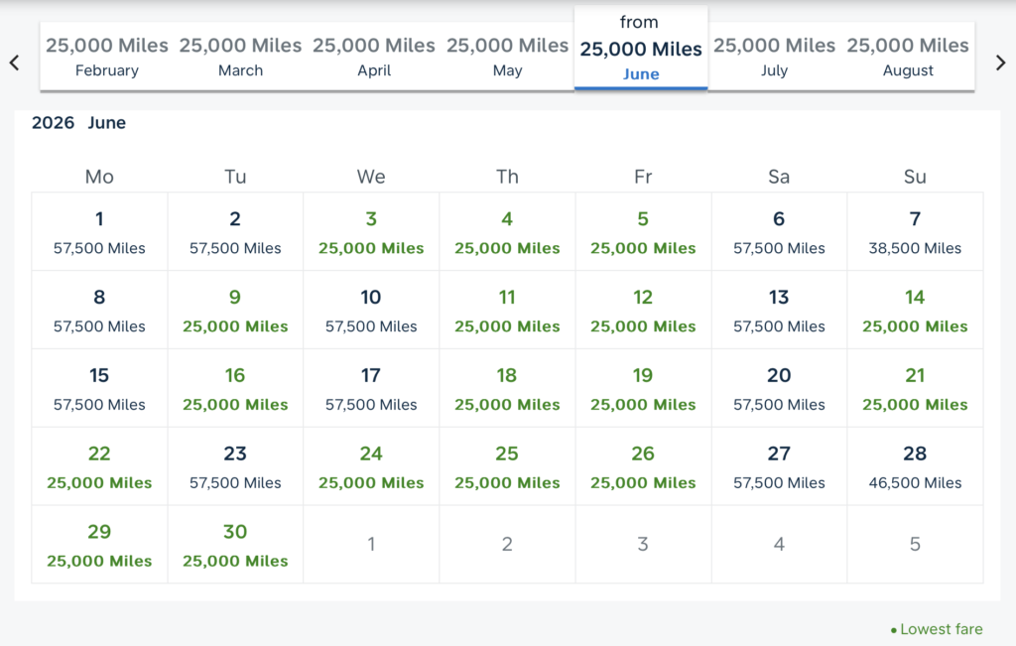Select Friday June 26 date cell

(643, 467)
